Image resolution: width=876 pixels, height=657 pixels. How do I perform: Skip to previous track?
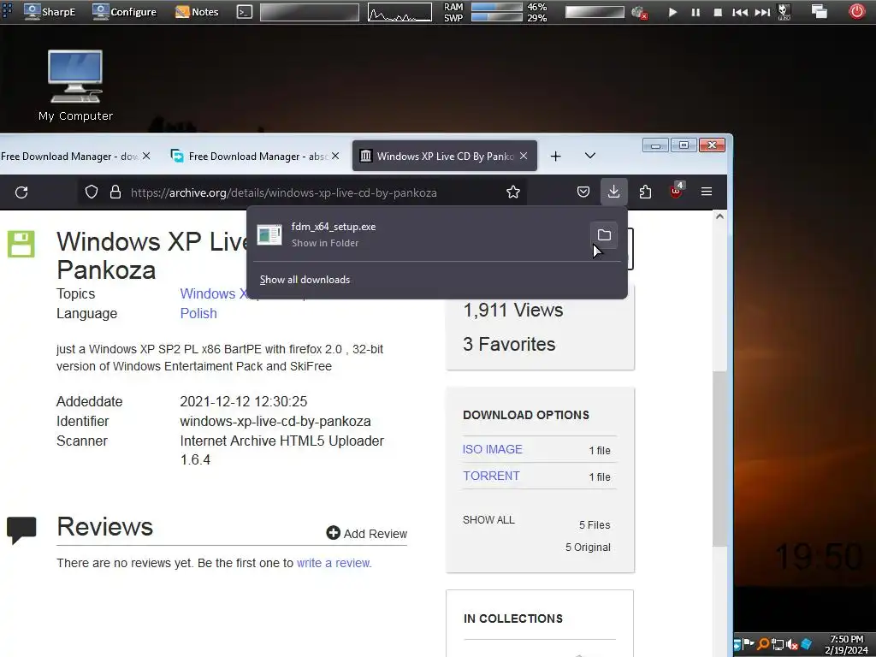point(740,12)
